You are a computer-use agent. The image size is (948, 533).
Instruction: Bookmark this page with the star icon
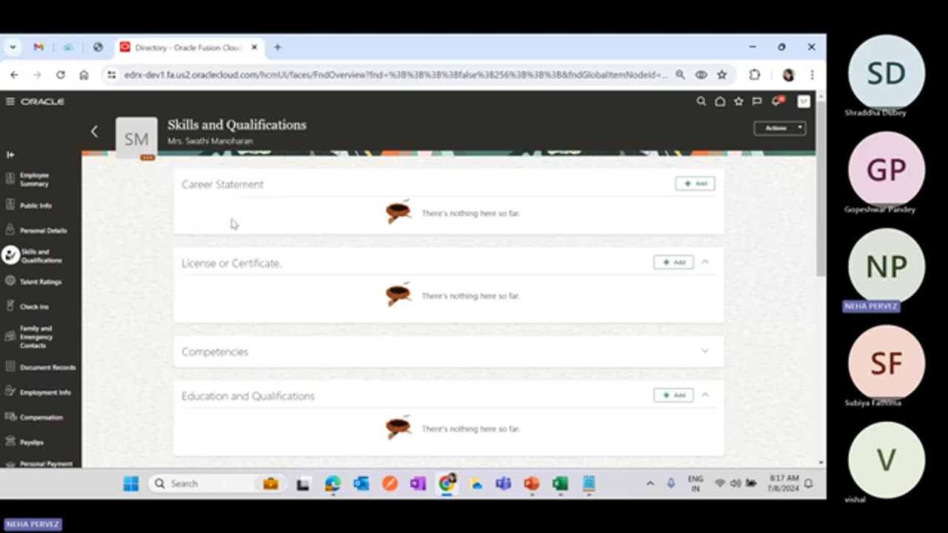pos(722,75)
